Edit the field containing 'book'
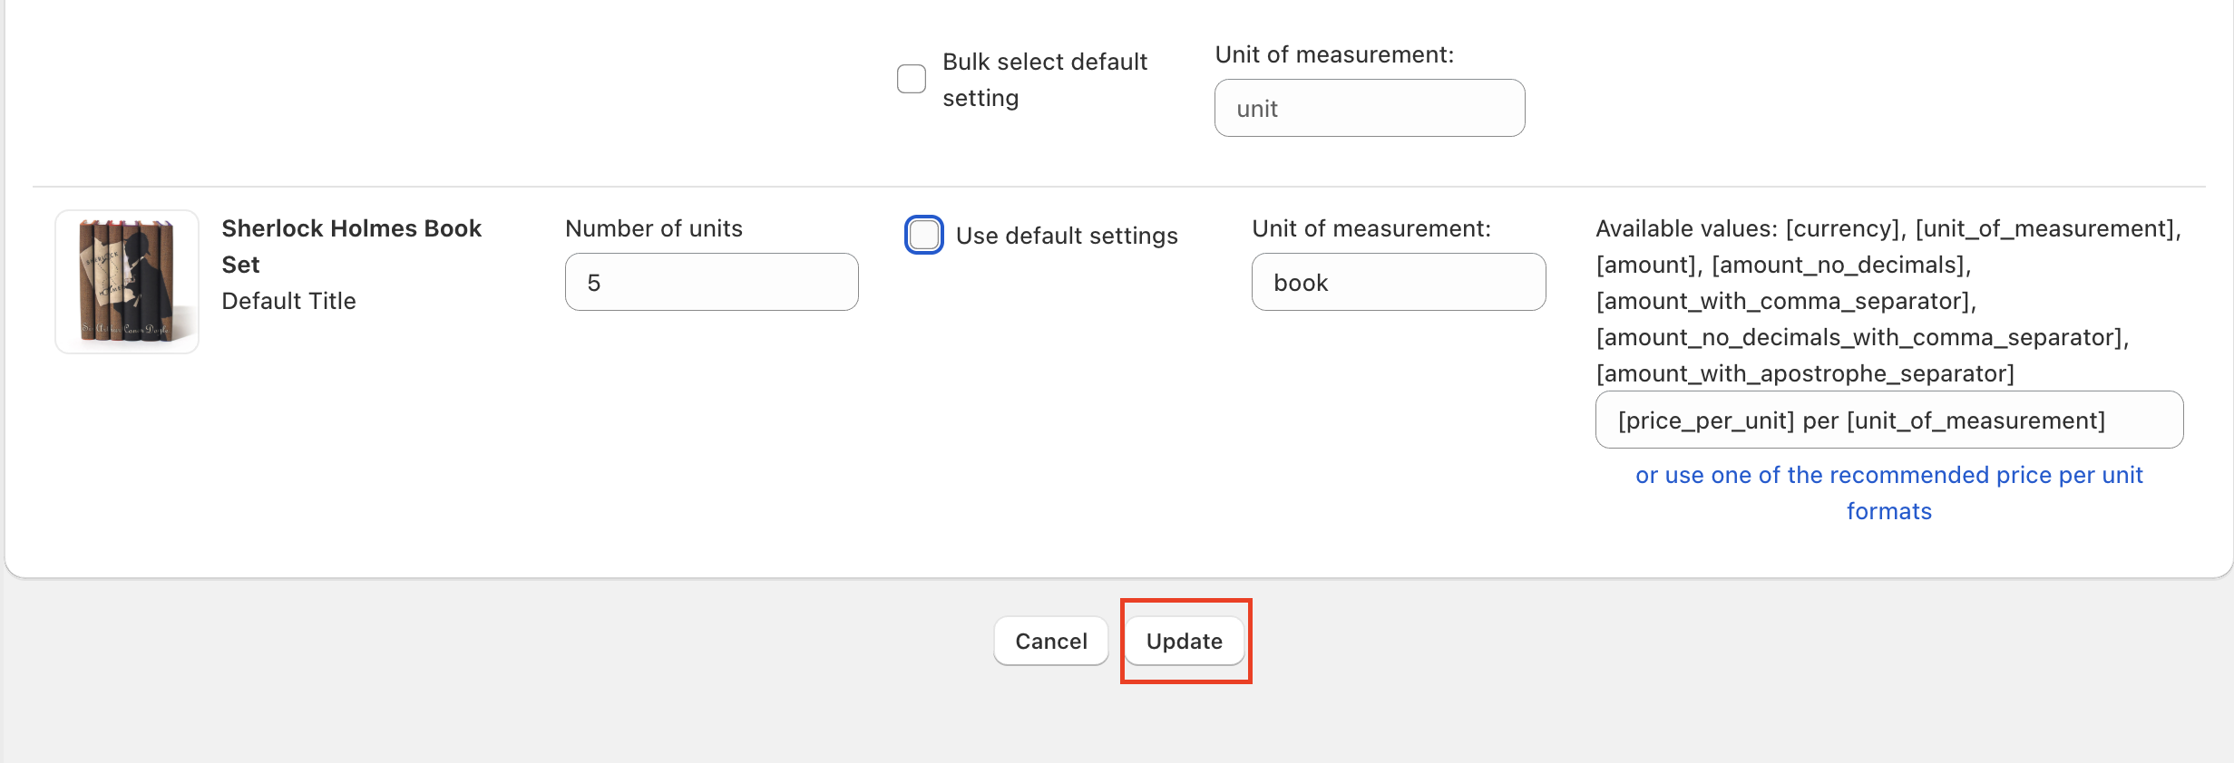2234x763 pixels. [1399, 282]
